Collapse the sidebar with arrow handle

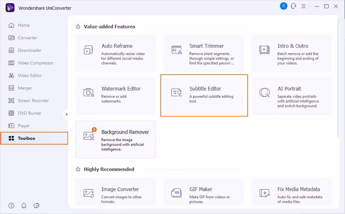66,115
